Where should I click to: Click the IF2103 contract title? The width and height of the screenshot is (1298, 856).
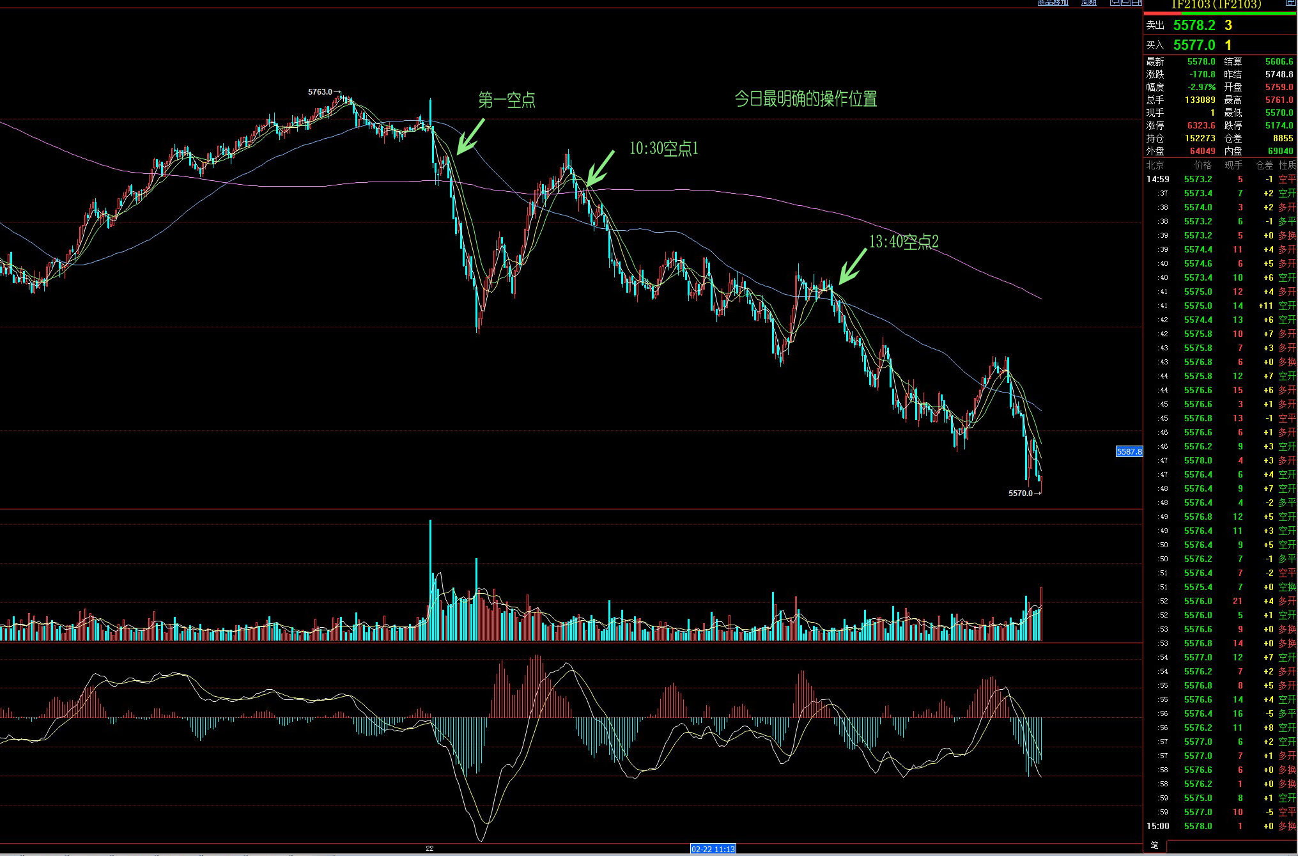coord(1216,4)
